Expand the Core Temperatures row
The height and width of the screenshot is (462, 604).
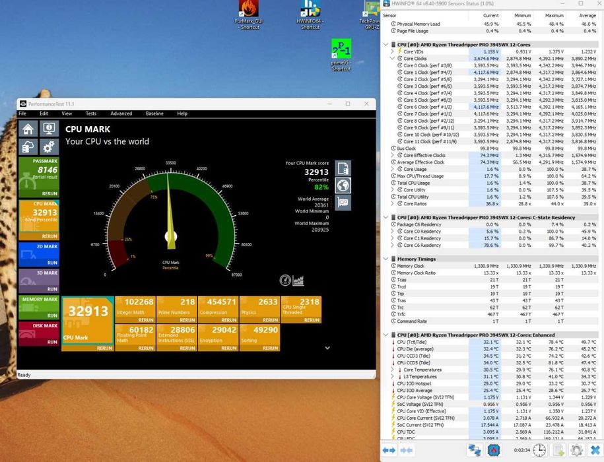393,370
